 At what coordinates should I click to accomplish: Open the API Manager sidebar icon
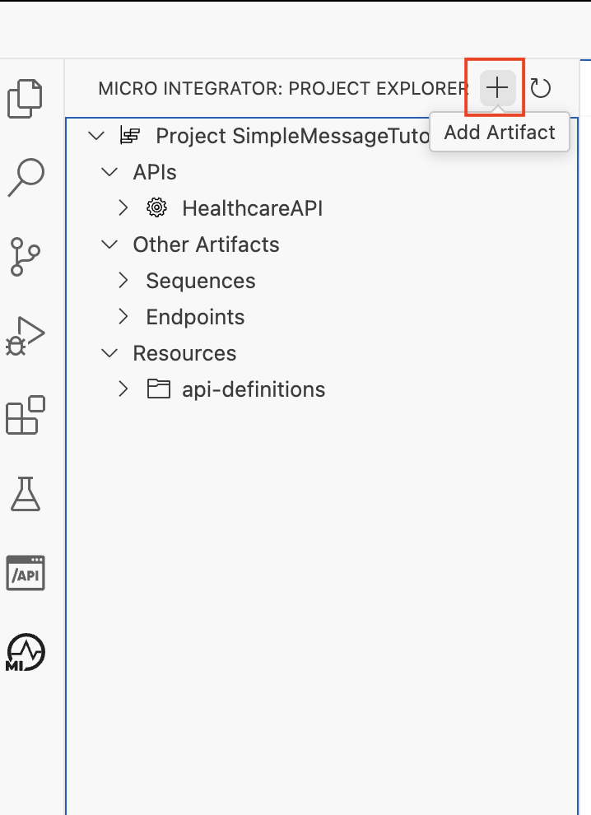tap(26, 573)
